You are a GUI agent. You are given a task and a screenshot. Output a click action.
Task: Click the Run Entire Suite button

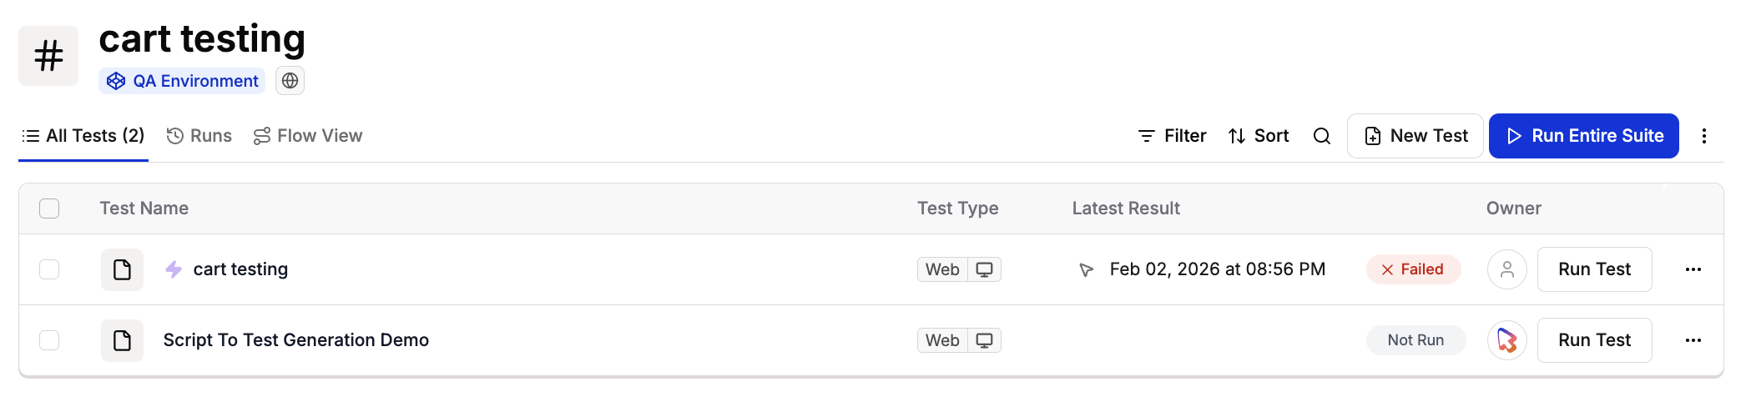pyautogui.click(x=1583, y=136)
